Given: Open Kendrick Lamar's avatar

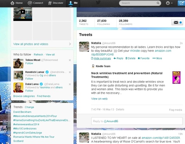Looking at the screenshot, I should pos(18,76).
